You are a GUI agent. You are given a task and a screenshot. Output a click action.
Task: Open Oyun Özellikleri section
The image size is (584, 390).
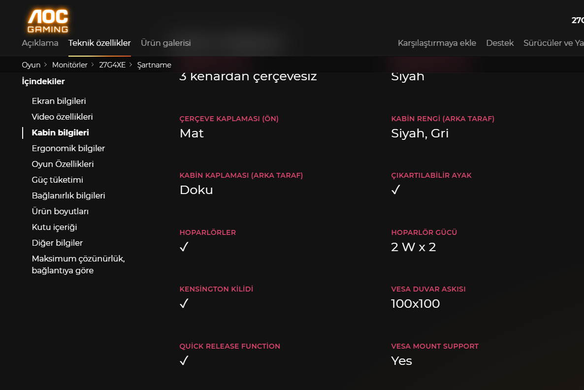63,164
